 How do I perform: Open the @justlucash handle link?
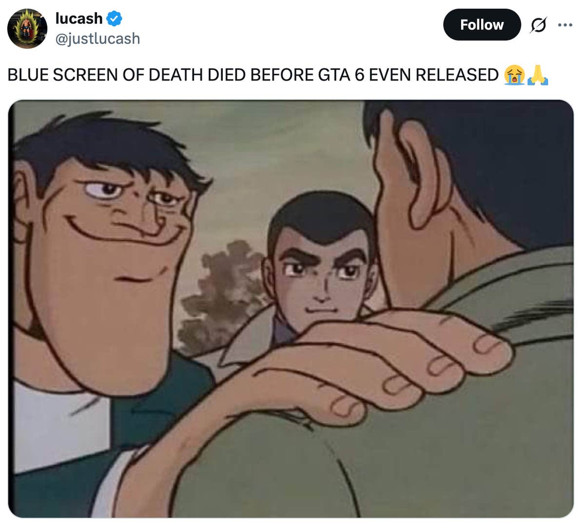[97, 39]
